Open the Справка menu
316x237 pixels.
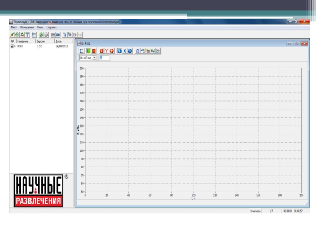pyautogui.click(x=51, y=27)
